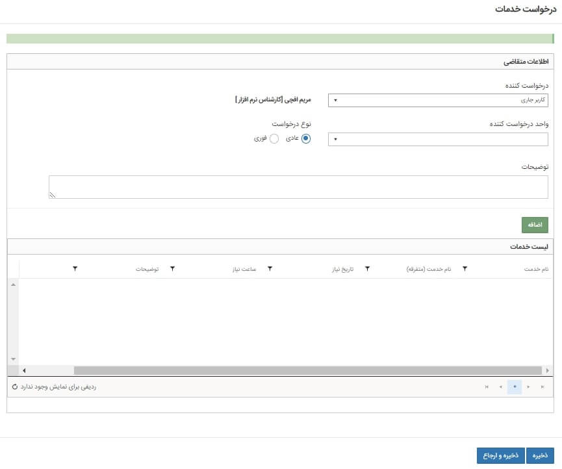Viewport: 562px width, 469px height.
Task: Click the left-pointing bar-arrow pager icon
Action: pyautogui.click(x=487, y=387)
